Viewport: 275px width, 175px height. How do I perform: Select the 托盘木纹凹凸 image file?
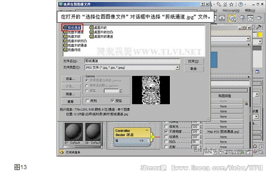click(75, 41)
